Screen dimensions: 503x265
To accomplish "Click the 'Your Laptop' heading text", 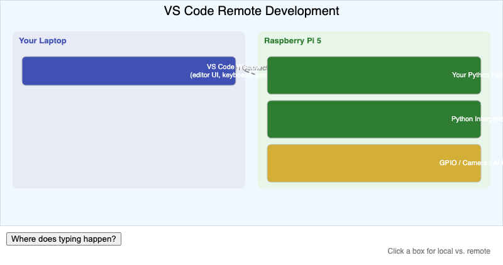I will point(43,41).
